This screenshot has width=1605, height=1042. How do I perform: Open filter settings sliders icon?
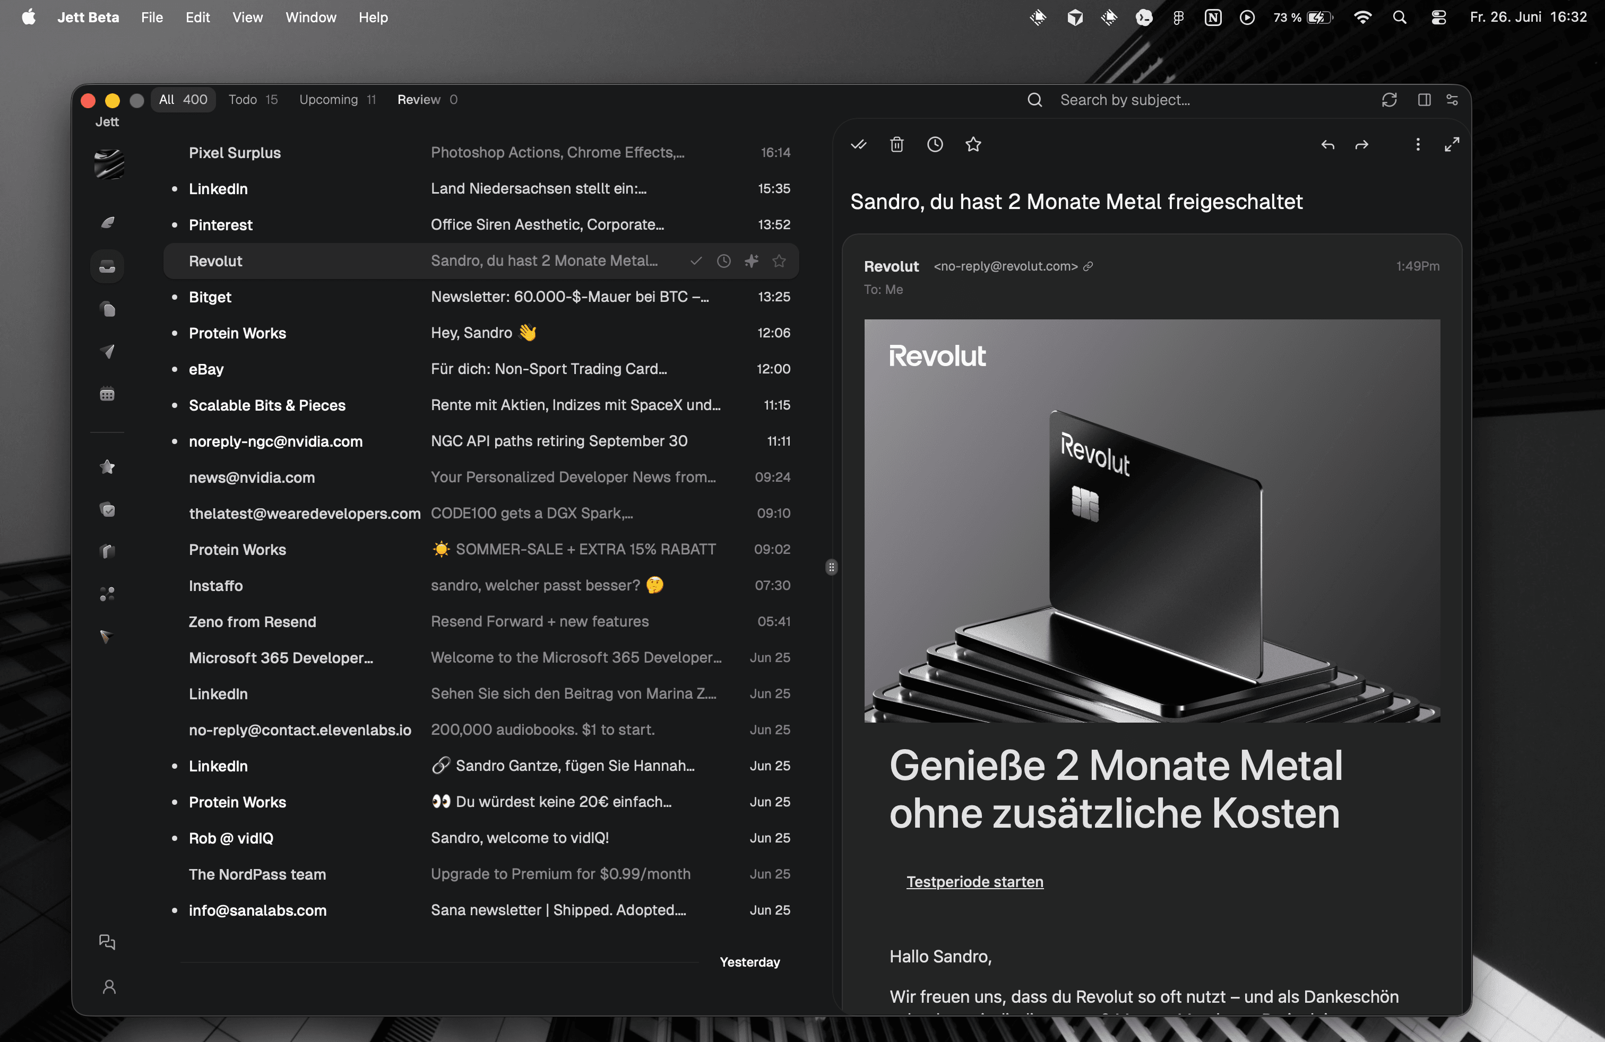pos(1452,100)
